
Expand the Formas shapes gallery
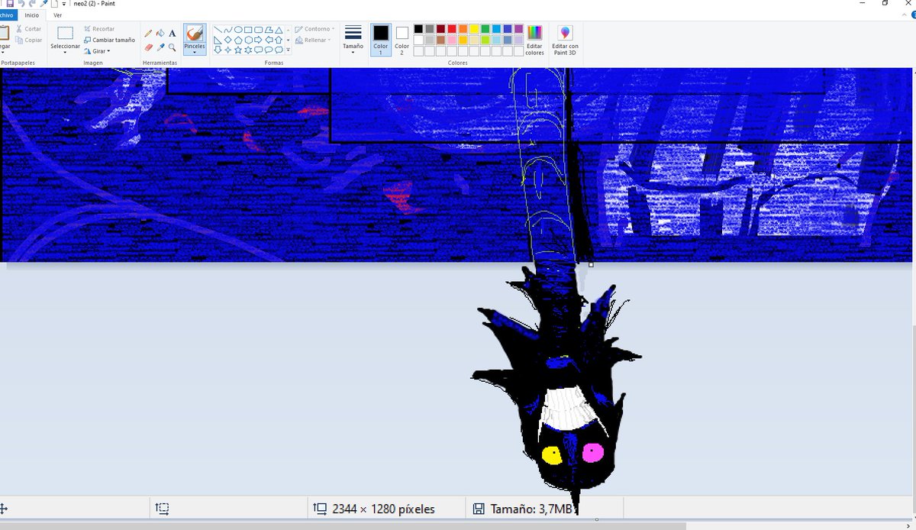(x=288, y=50)
